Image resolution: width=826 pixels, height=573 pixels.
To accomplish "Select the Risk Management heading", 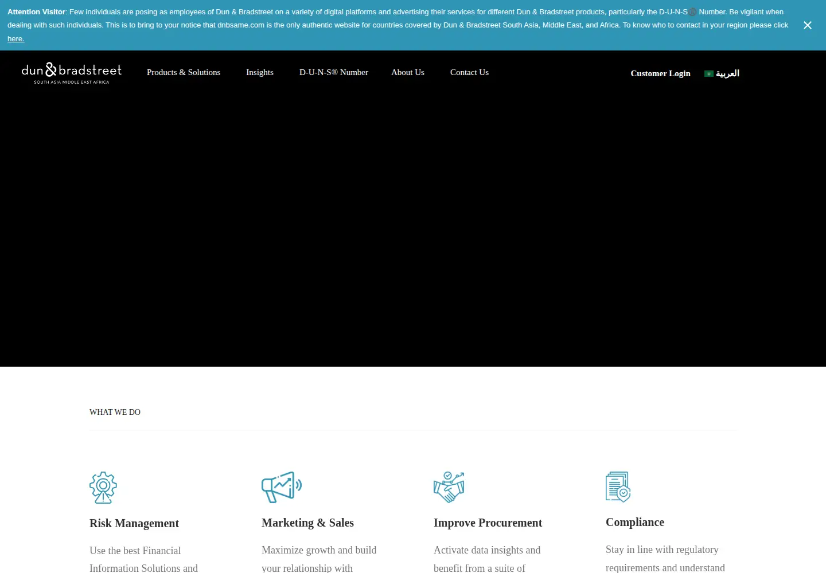I will [x=134, y=523].
